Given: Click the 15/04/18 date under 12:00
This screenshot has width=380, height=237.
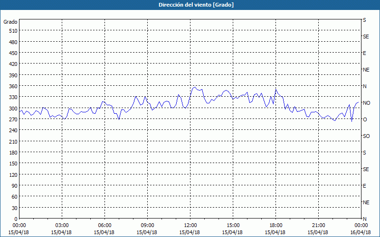Looking at the screenshot, I should (x=190, y=232).
